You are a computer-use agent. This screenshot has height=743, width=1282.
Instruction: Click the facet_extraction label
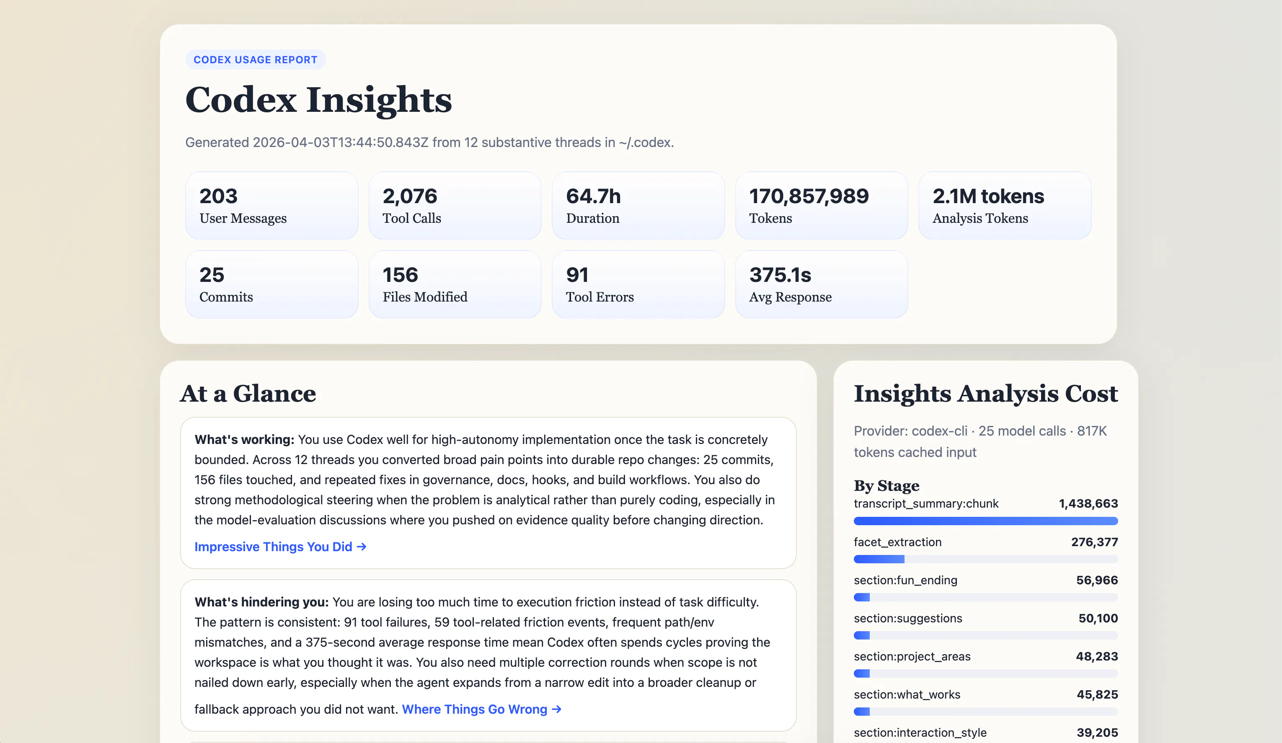click(897, 542)
